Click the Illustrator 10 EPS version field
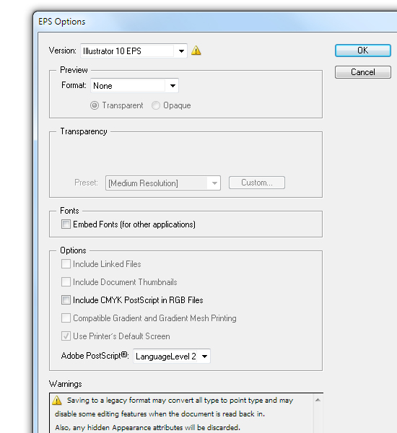The image size is (397, 433). tap(128, 51)
